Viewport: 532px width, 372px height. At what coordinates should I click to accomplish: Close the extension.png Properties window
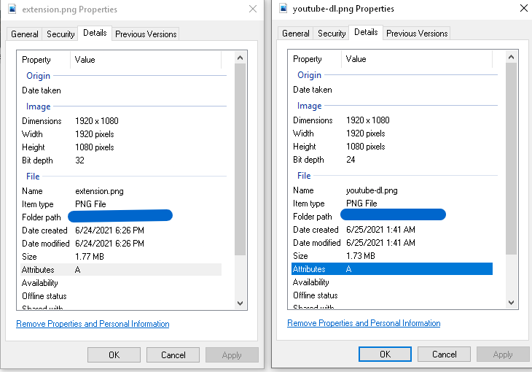click(x=252, y=9)
